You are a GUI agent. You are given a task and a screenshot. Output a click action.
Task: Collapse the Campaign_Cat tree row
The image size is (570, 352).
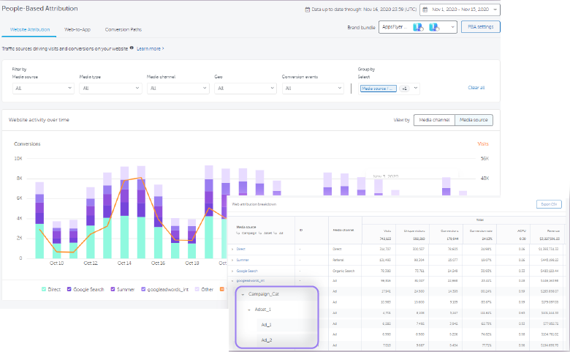243,295
